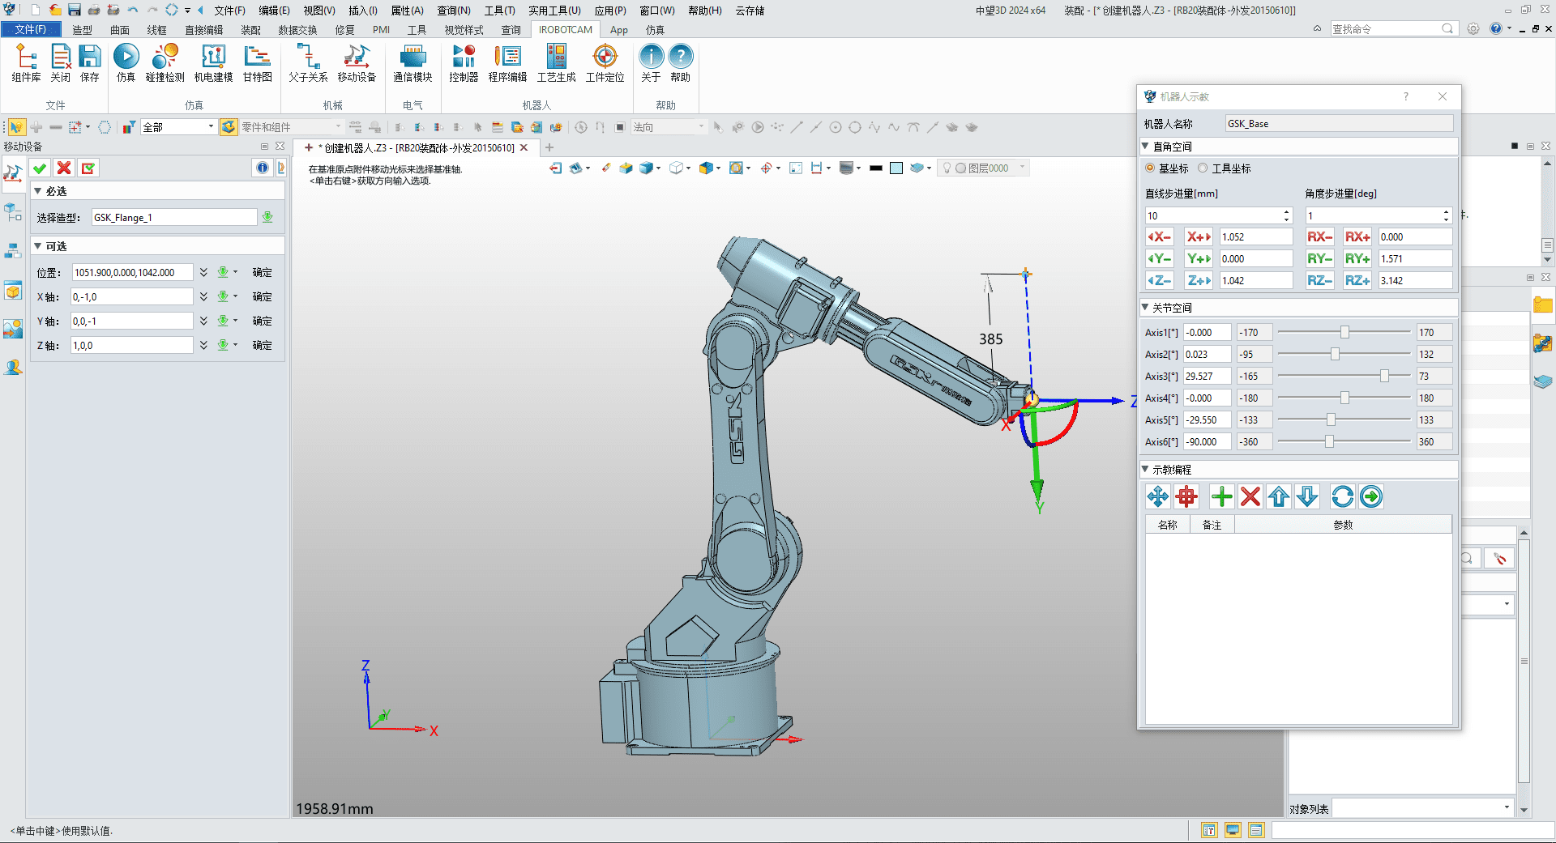The image size is (1556, 843).
Task: Select 工具坐标 tool coordinate radio
Action: point(1203,168)
